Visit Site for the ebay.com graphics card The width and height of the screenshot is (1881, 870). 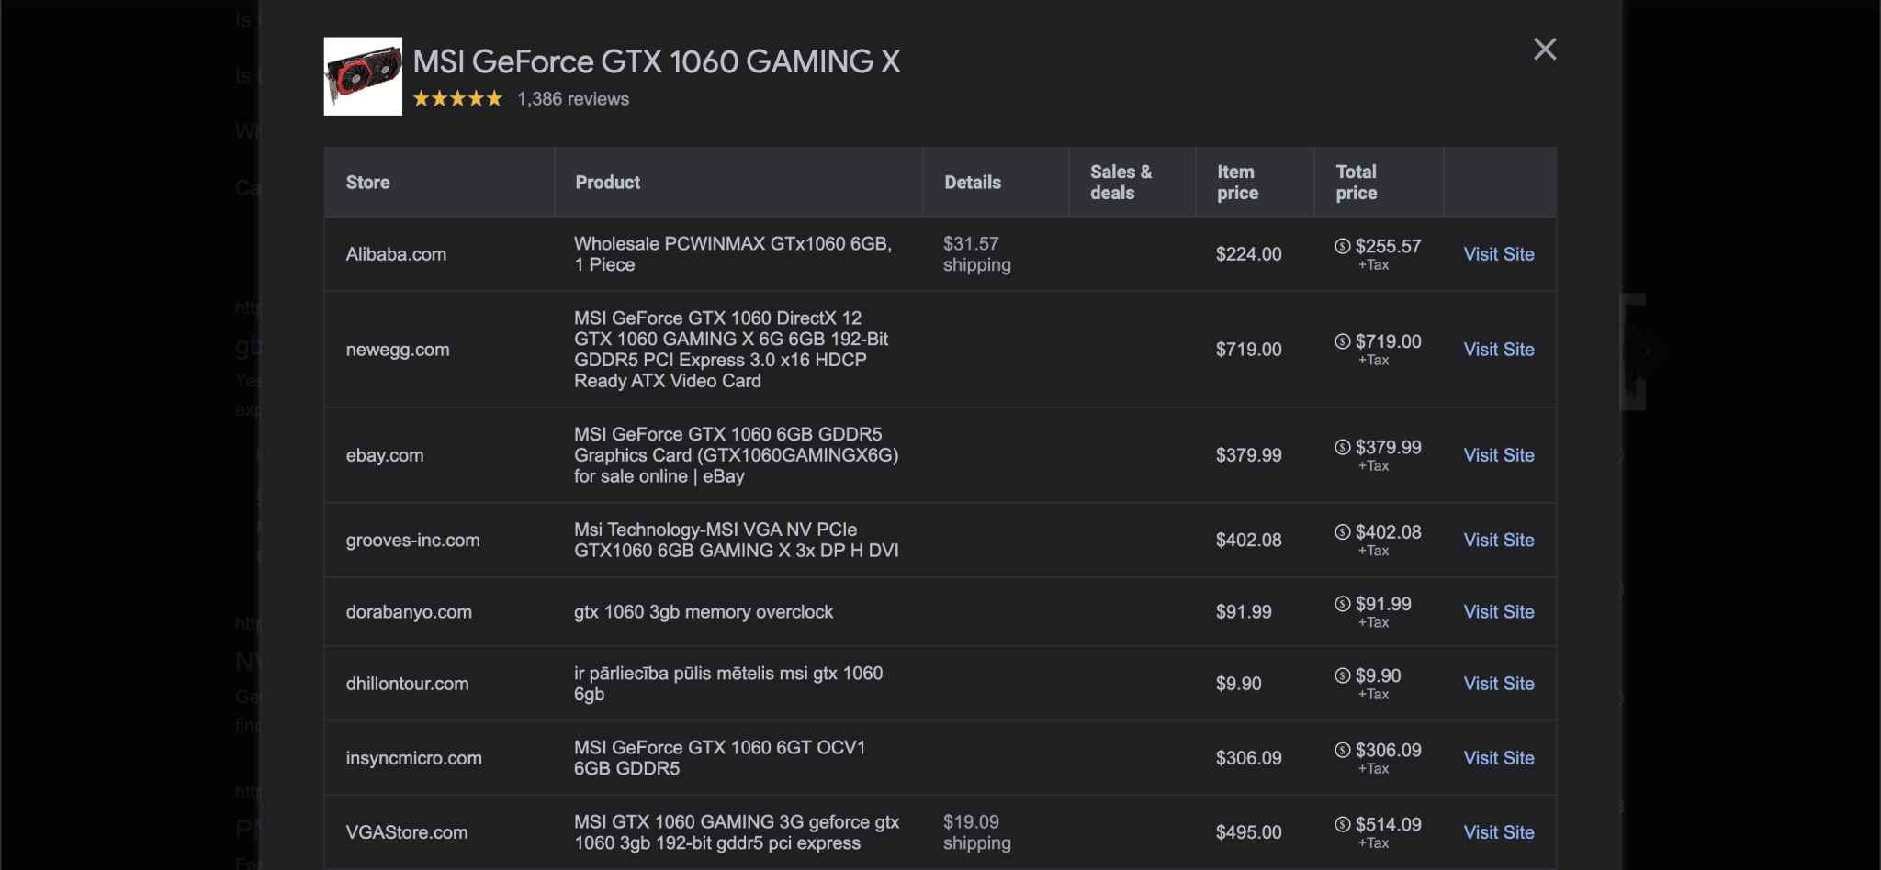point(1498,454)
